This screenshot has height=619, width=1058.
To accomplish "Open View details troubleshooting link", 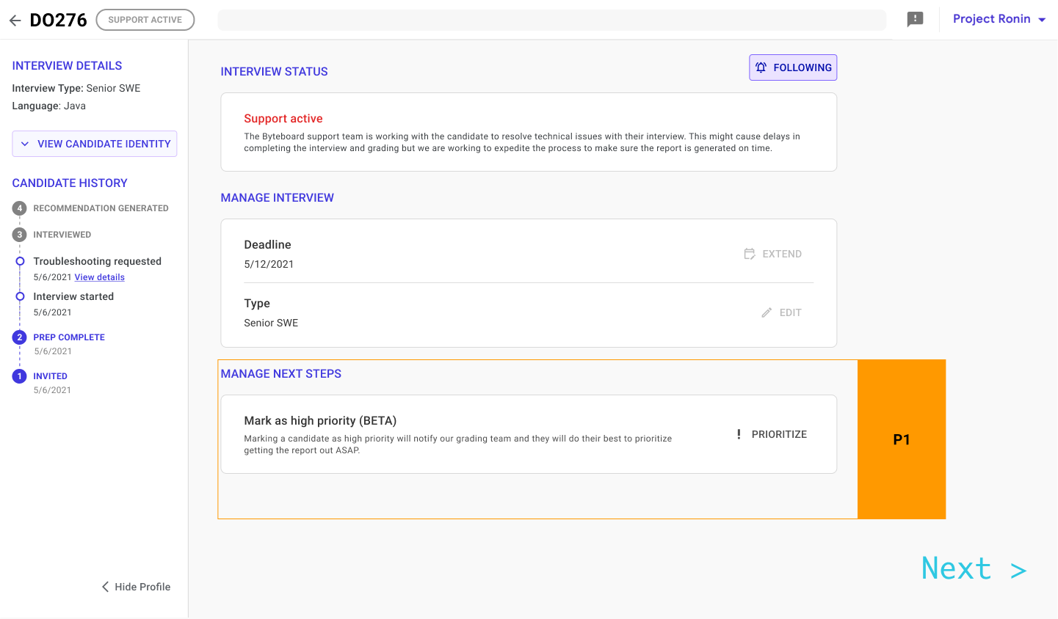I will click(x=100, y=277).
